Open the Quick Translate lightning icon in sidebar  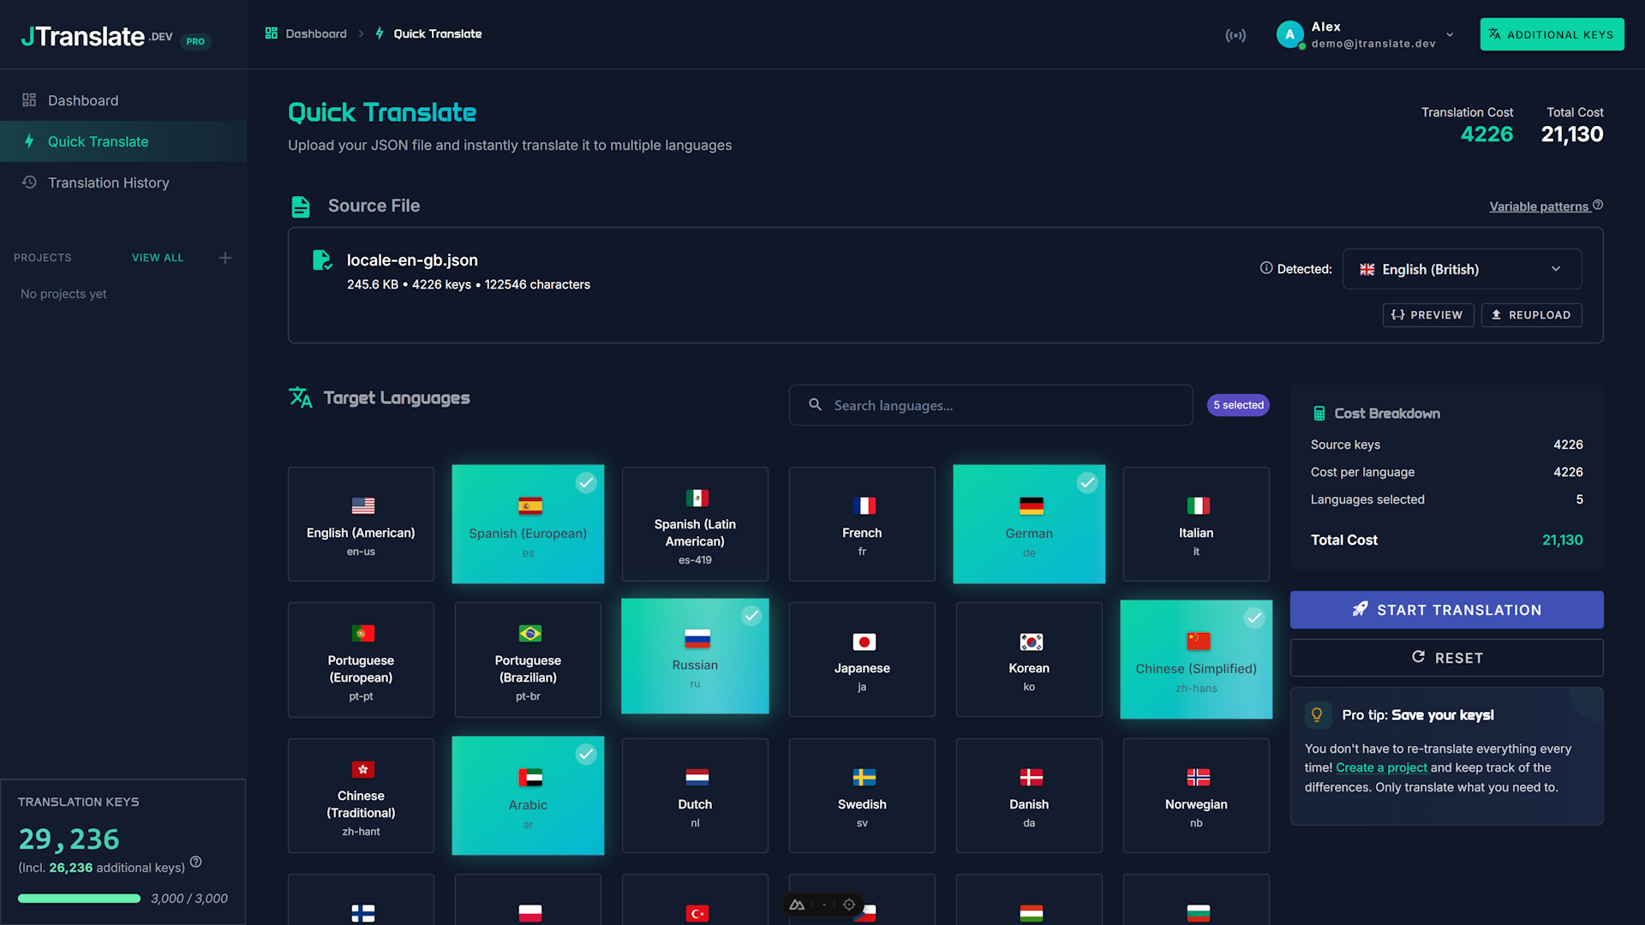[x=29, y=141]
